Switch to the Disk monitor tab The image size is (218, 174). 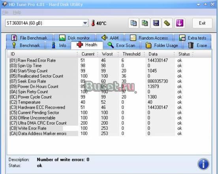coord(75,38)
